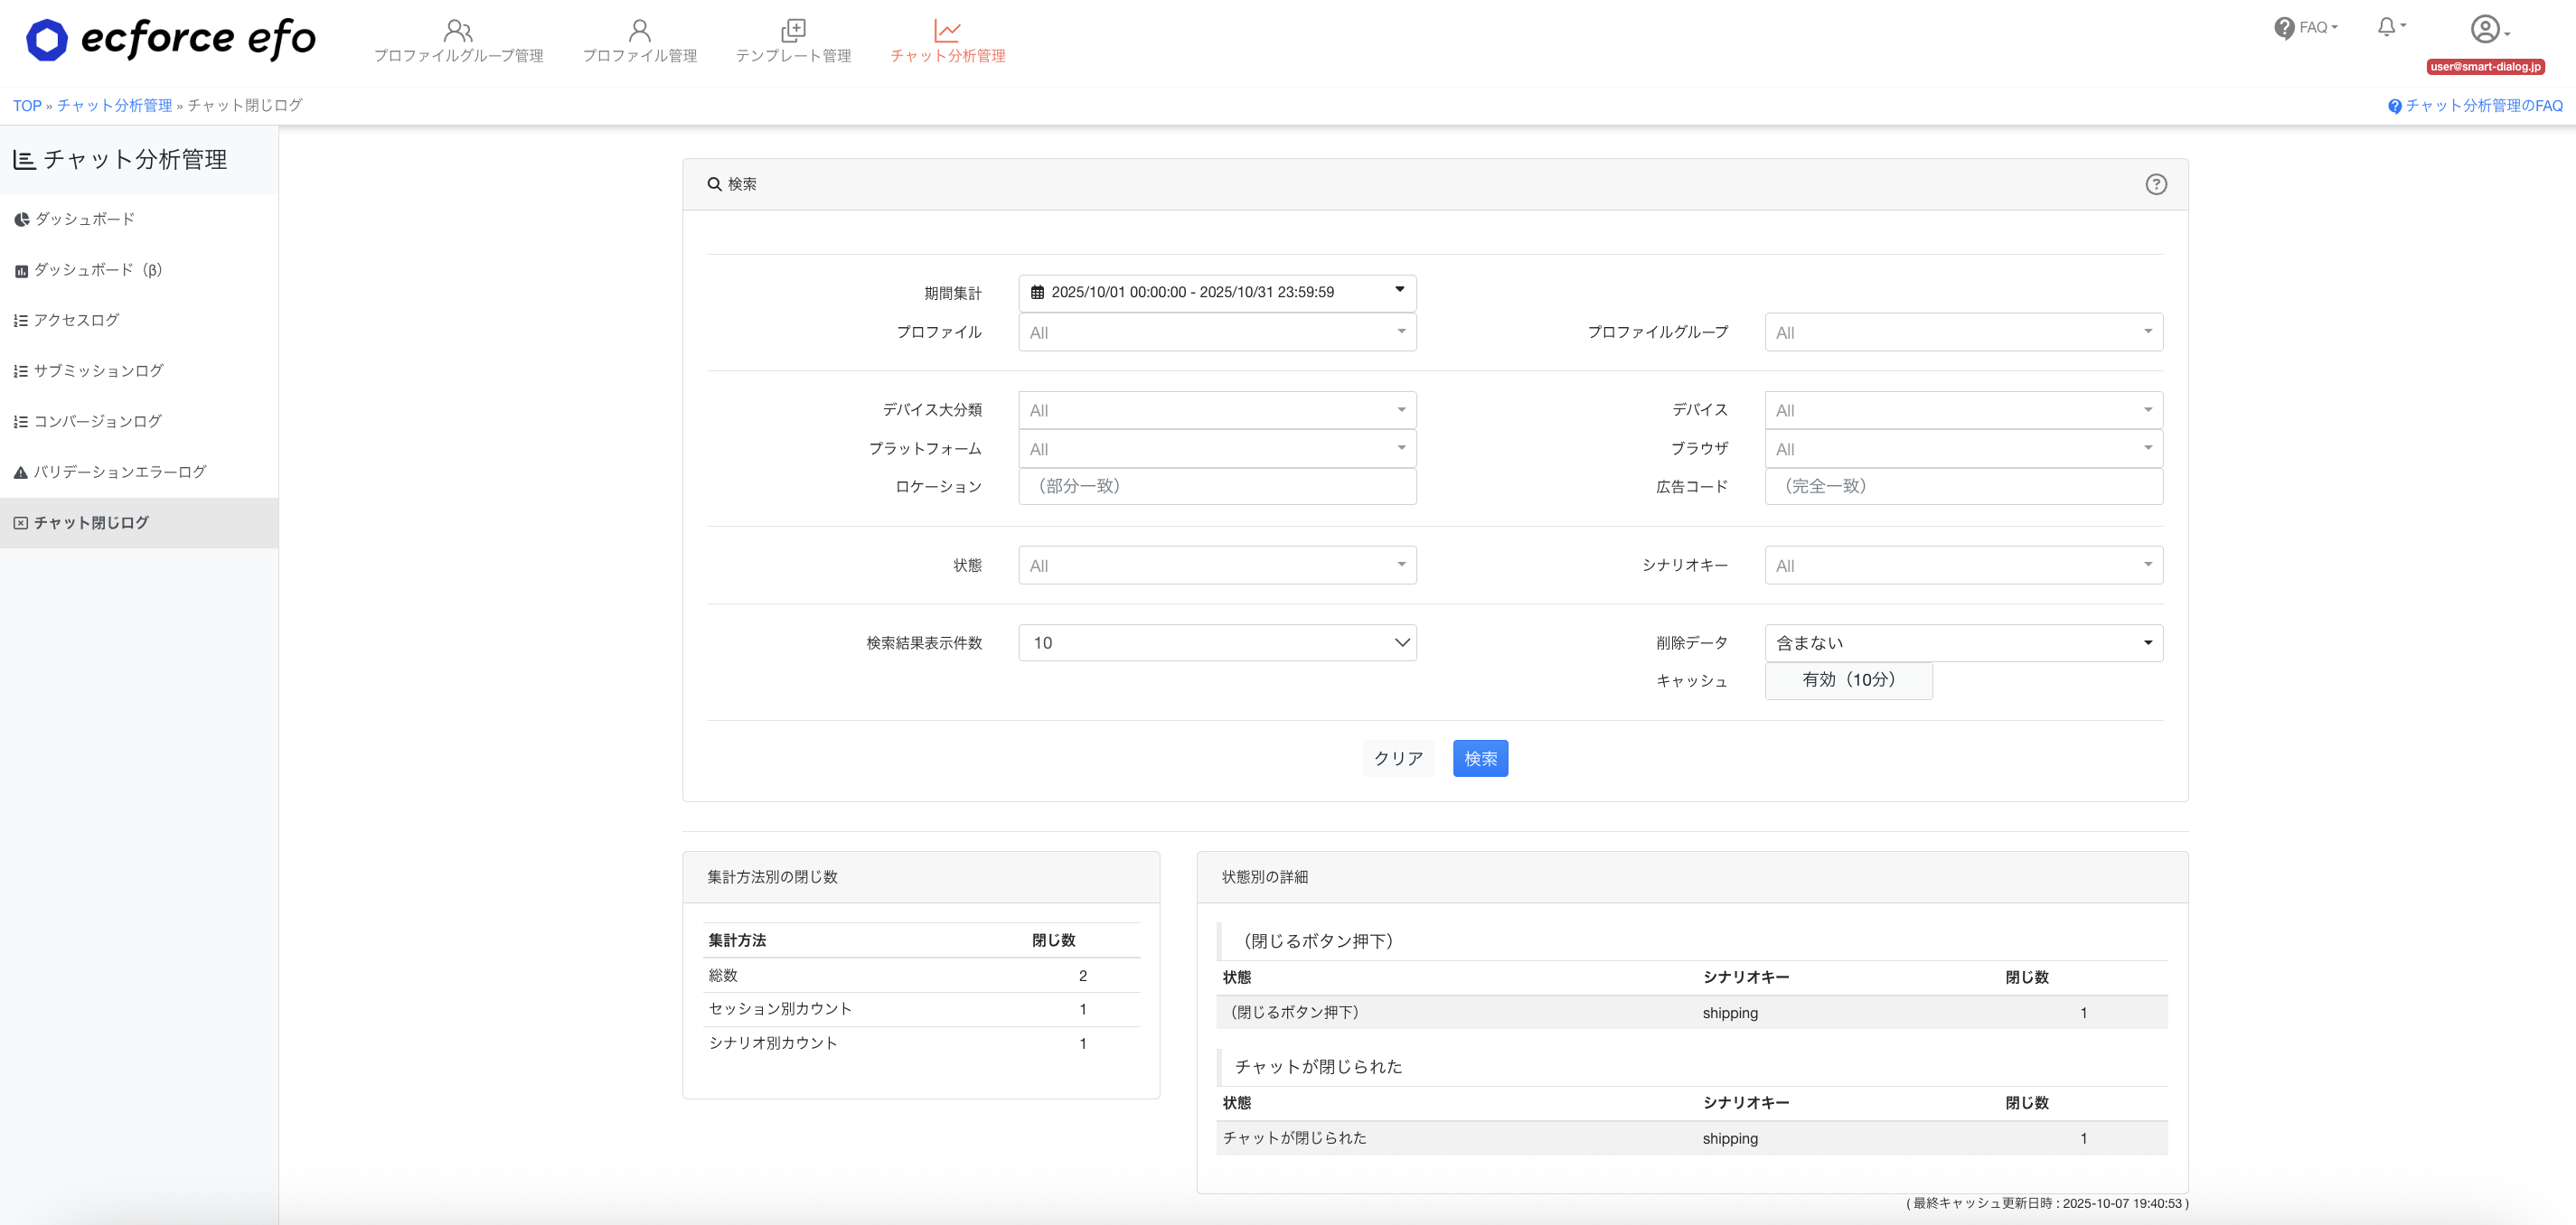Expand the 状態 filter dropdown
2576x1225 pixels.
click(x=1216, y=566)
